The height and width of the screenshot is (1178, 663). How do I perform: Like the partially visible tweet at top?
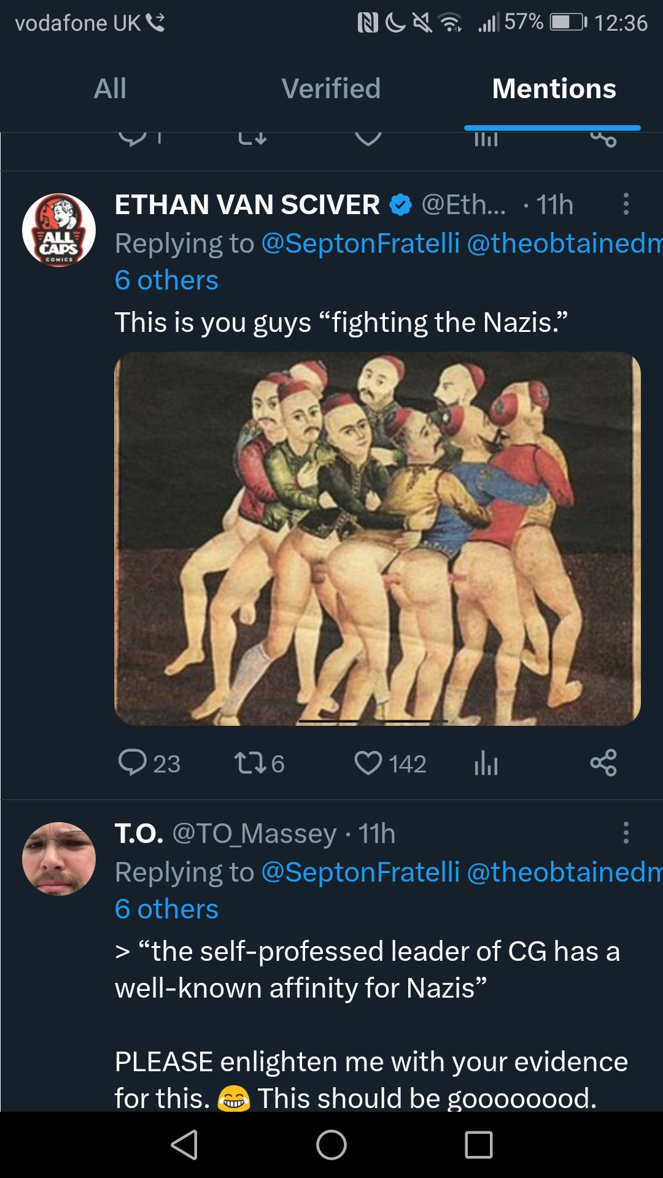pos(368,139)
